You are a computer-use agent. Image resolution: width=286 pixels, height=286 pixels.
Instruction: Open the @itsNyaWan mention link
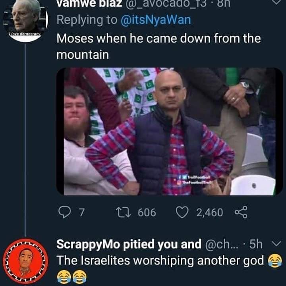click(156, 20)
